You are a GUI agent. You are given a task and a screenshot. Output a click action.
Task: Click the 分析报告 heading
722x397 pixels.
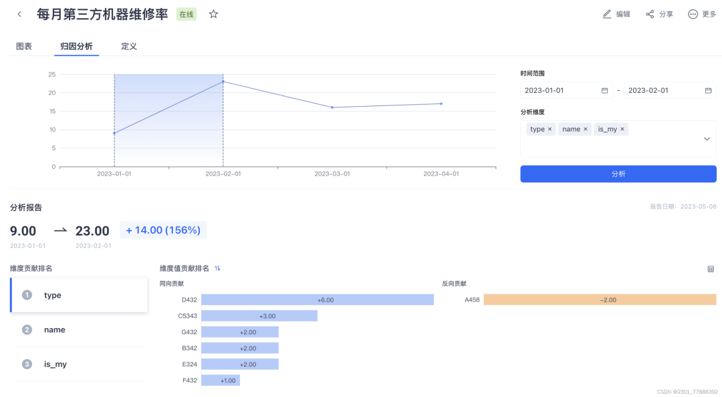(26, 208)
